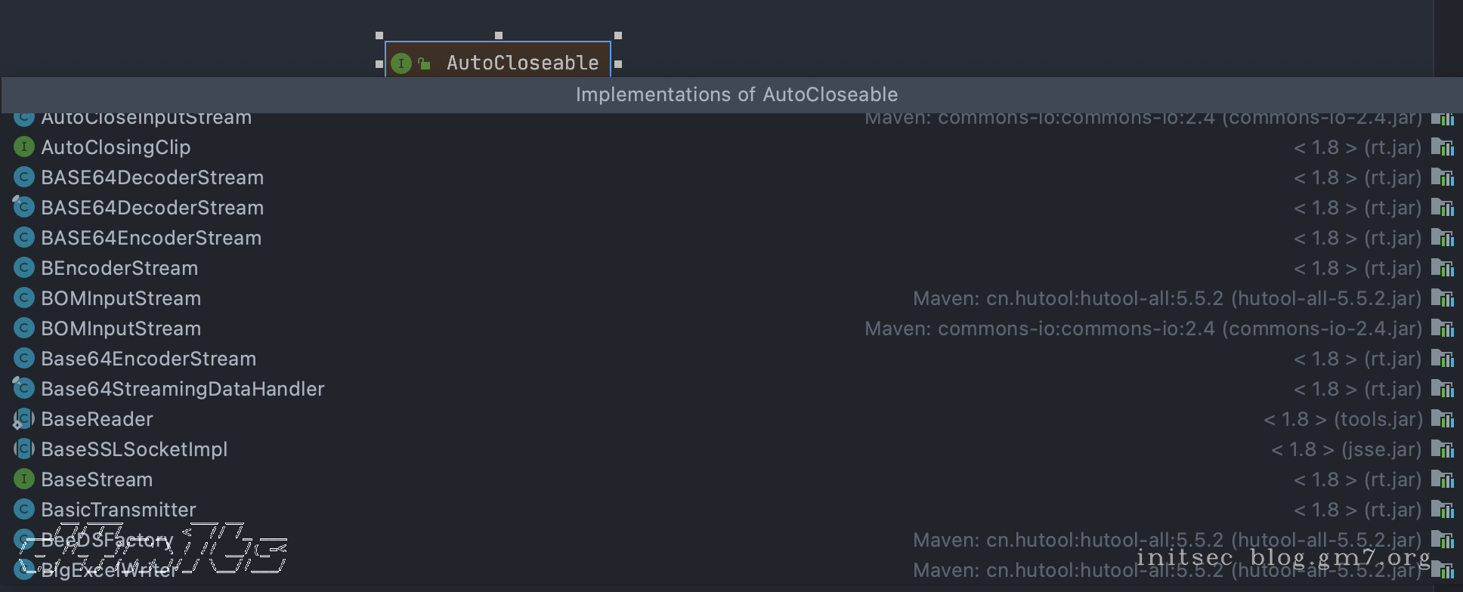Click the Base64StreamingDataHandler class icon

pos(24,389)
